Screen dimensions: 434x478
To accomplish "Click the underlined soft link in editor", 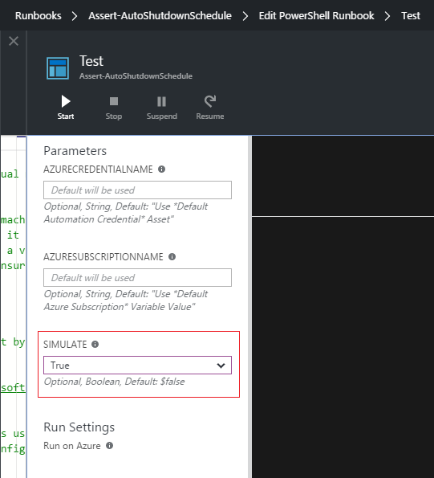I will click(13, 388).
